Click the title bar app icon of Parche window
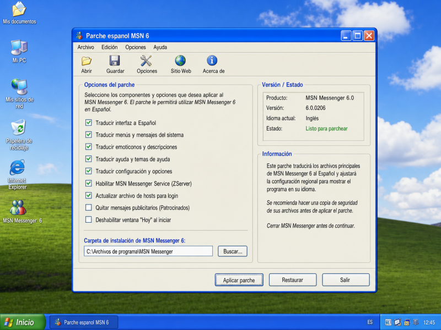This screenshot has width=441, height=330. 79,36
